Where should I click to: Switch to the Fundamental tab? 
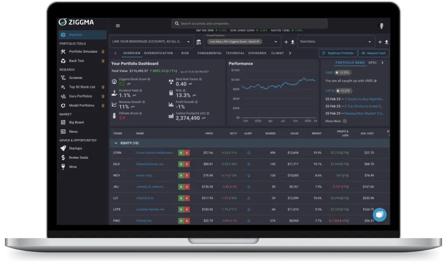coord(210,53)
